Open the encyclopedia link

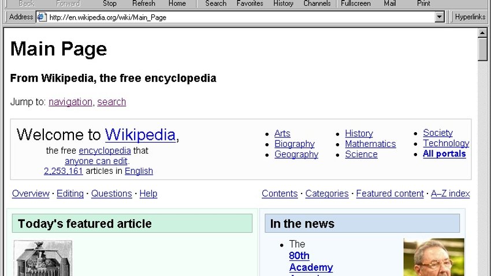point(105,151)
